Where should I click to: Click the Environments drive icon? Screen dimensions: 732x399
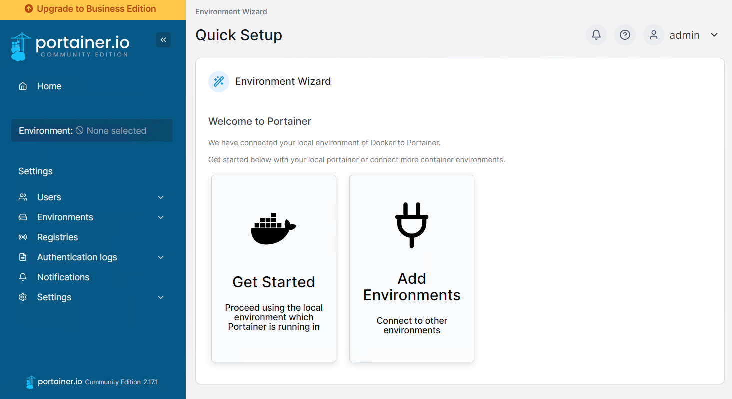pos(23,217)
